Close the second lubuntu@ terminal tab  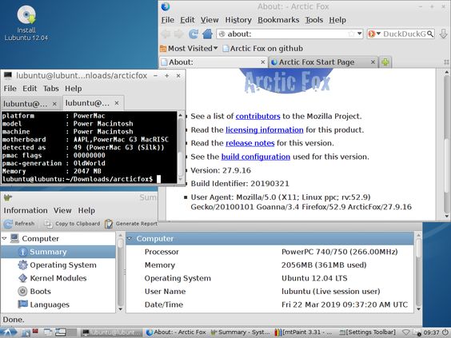coord(117,103)
